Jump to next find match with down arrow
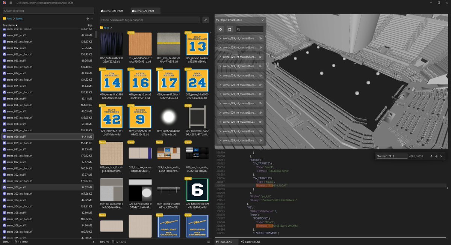 [436, 156]
